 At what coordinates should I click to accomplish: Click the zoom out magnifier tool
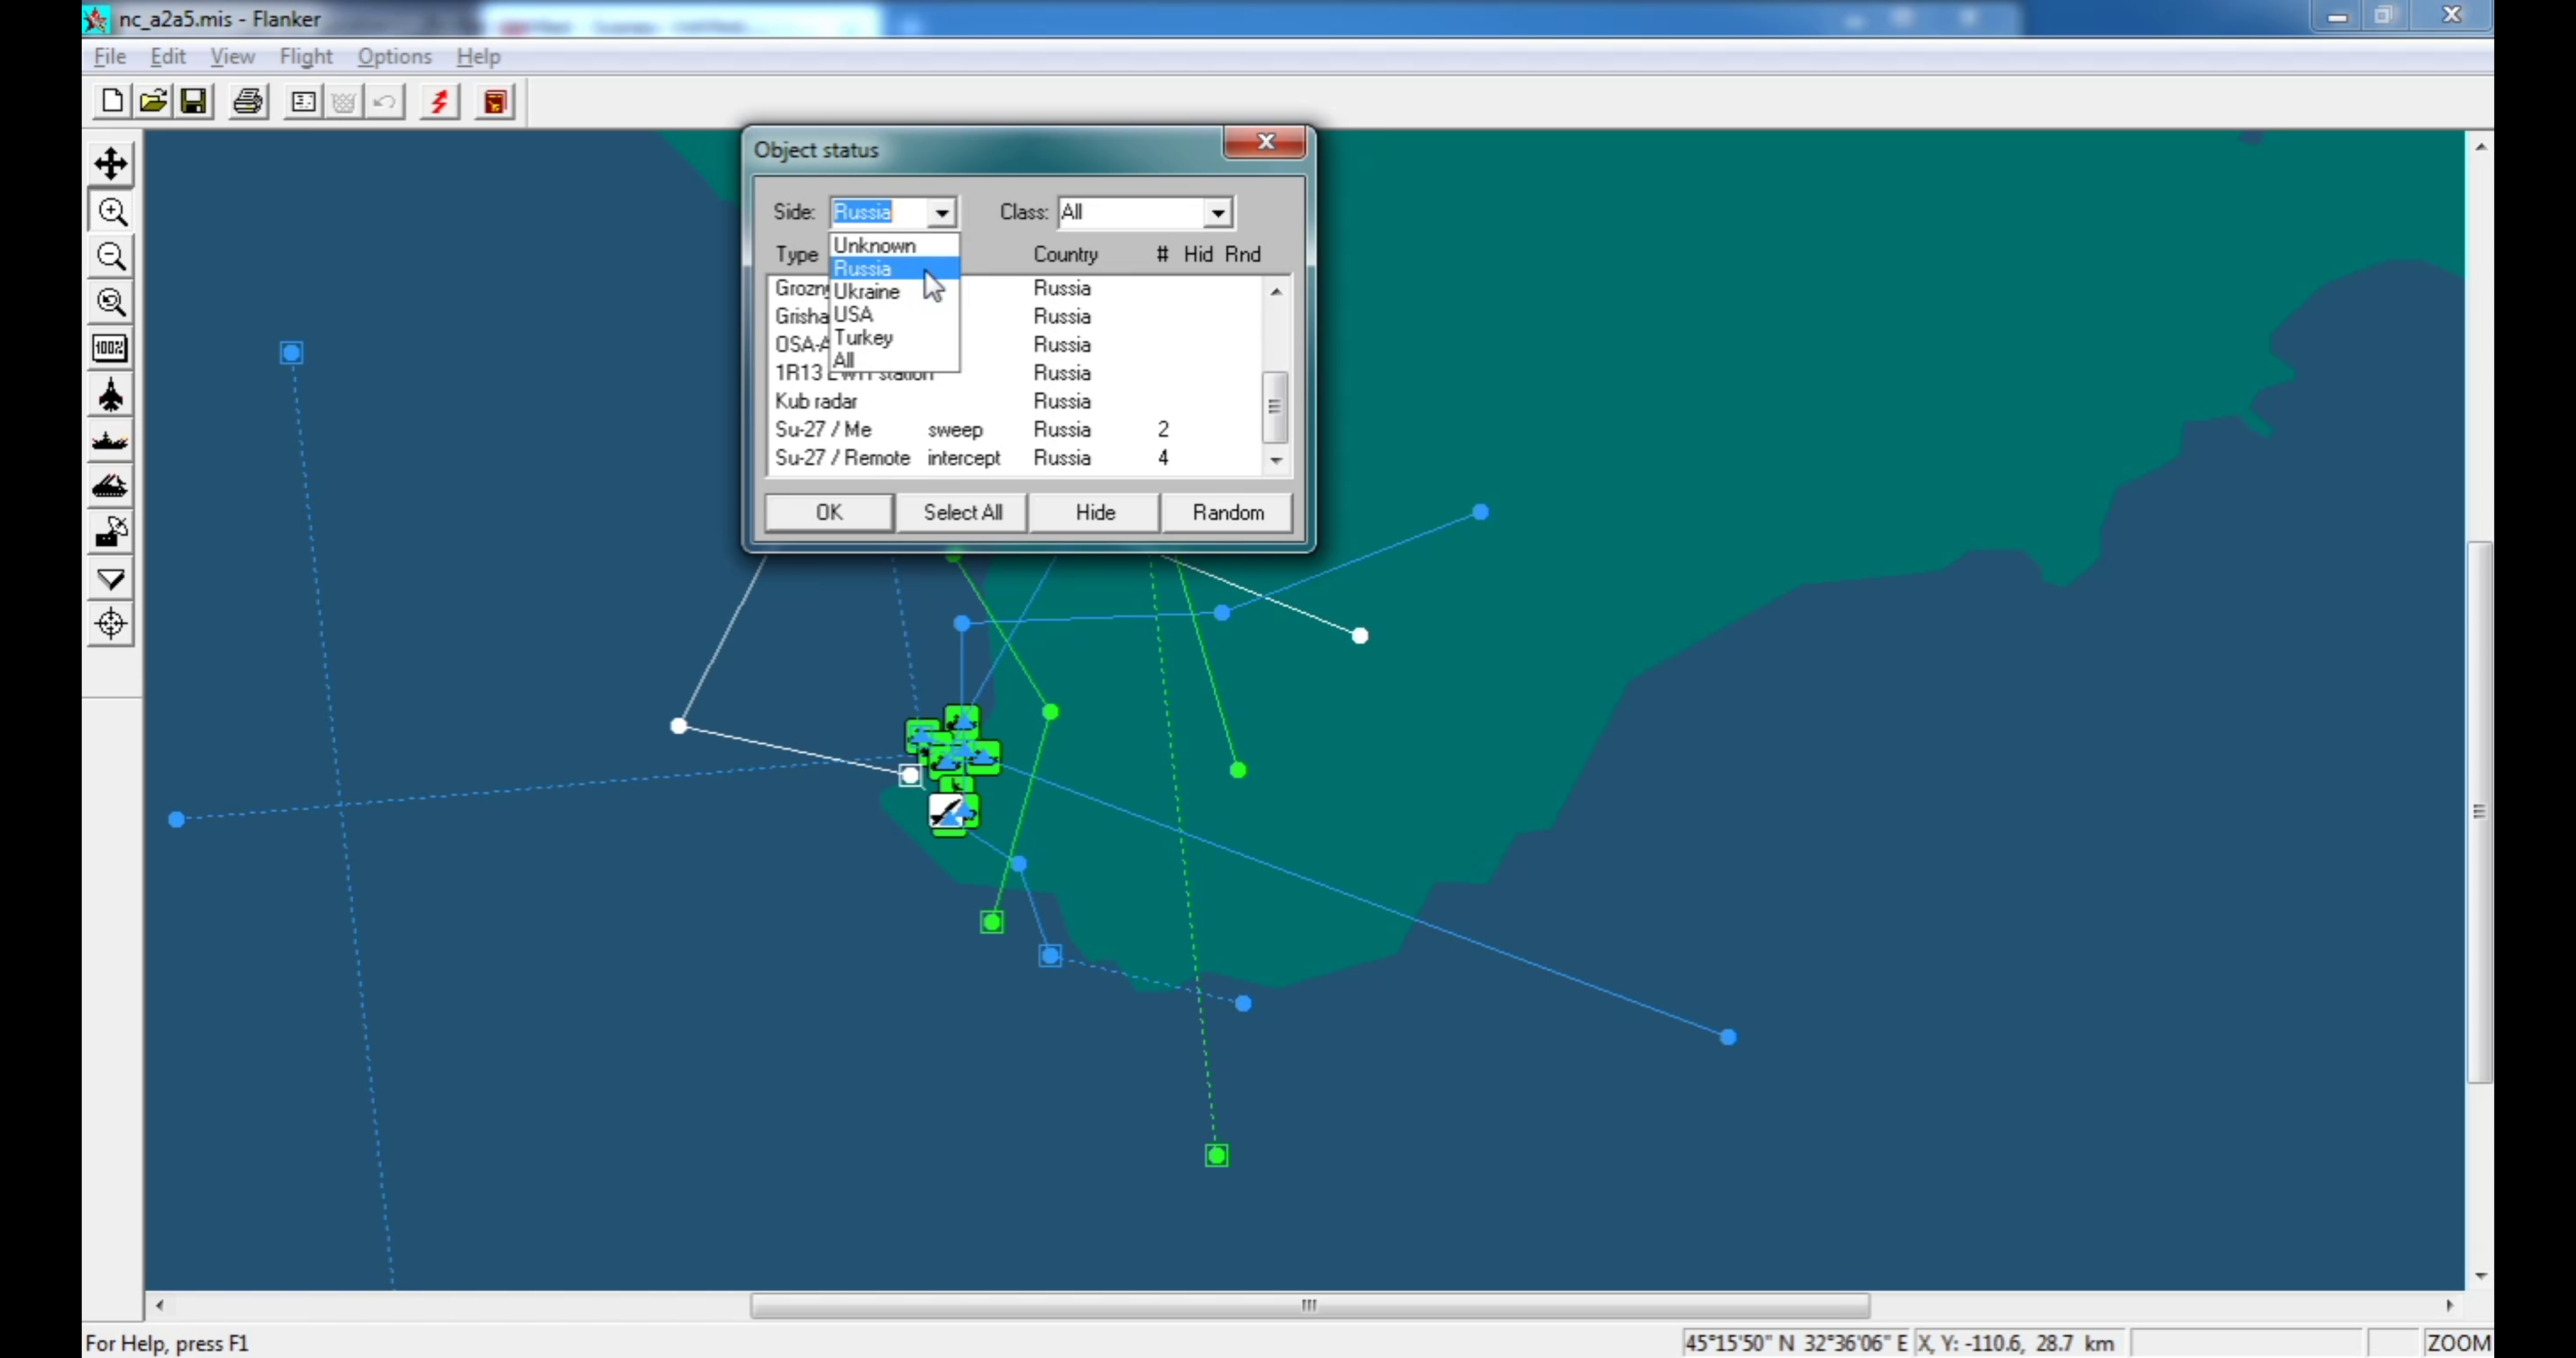click(x=110, y=257)
